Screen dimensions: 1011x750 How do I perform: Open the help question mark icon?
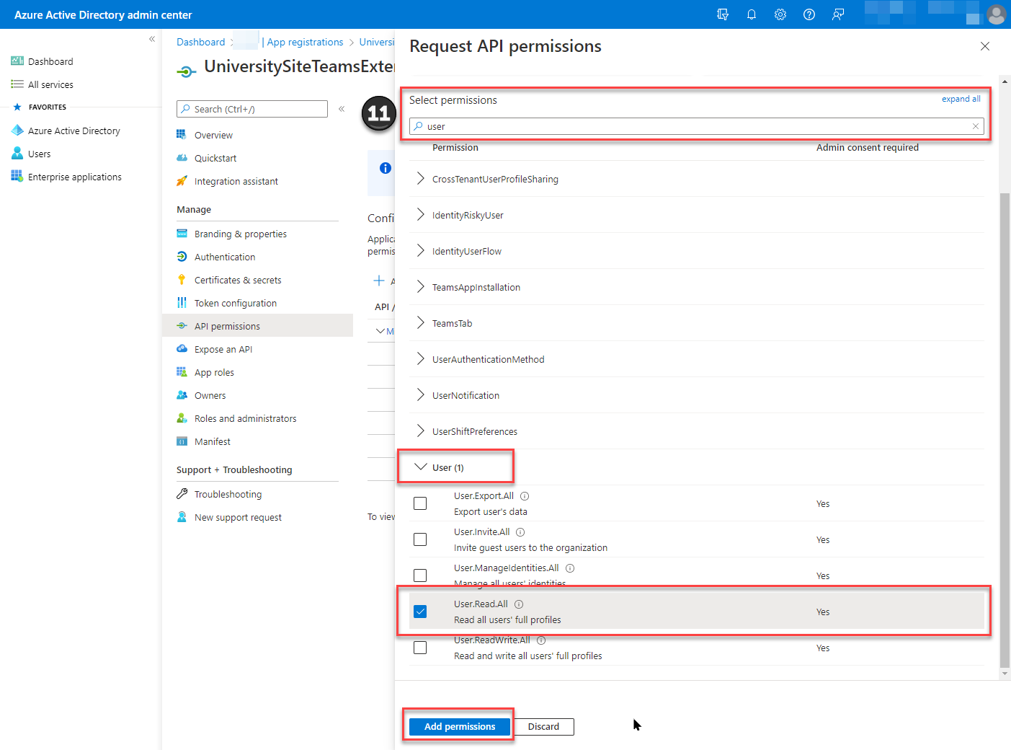809,14
